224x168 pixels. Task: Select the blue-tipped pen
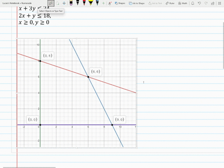tap(97, 3)
